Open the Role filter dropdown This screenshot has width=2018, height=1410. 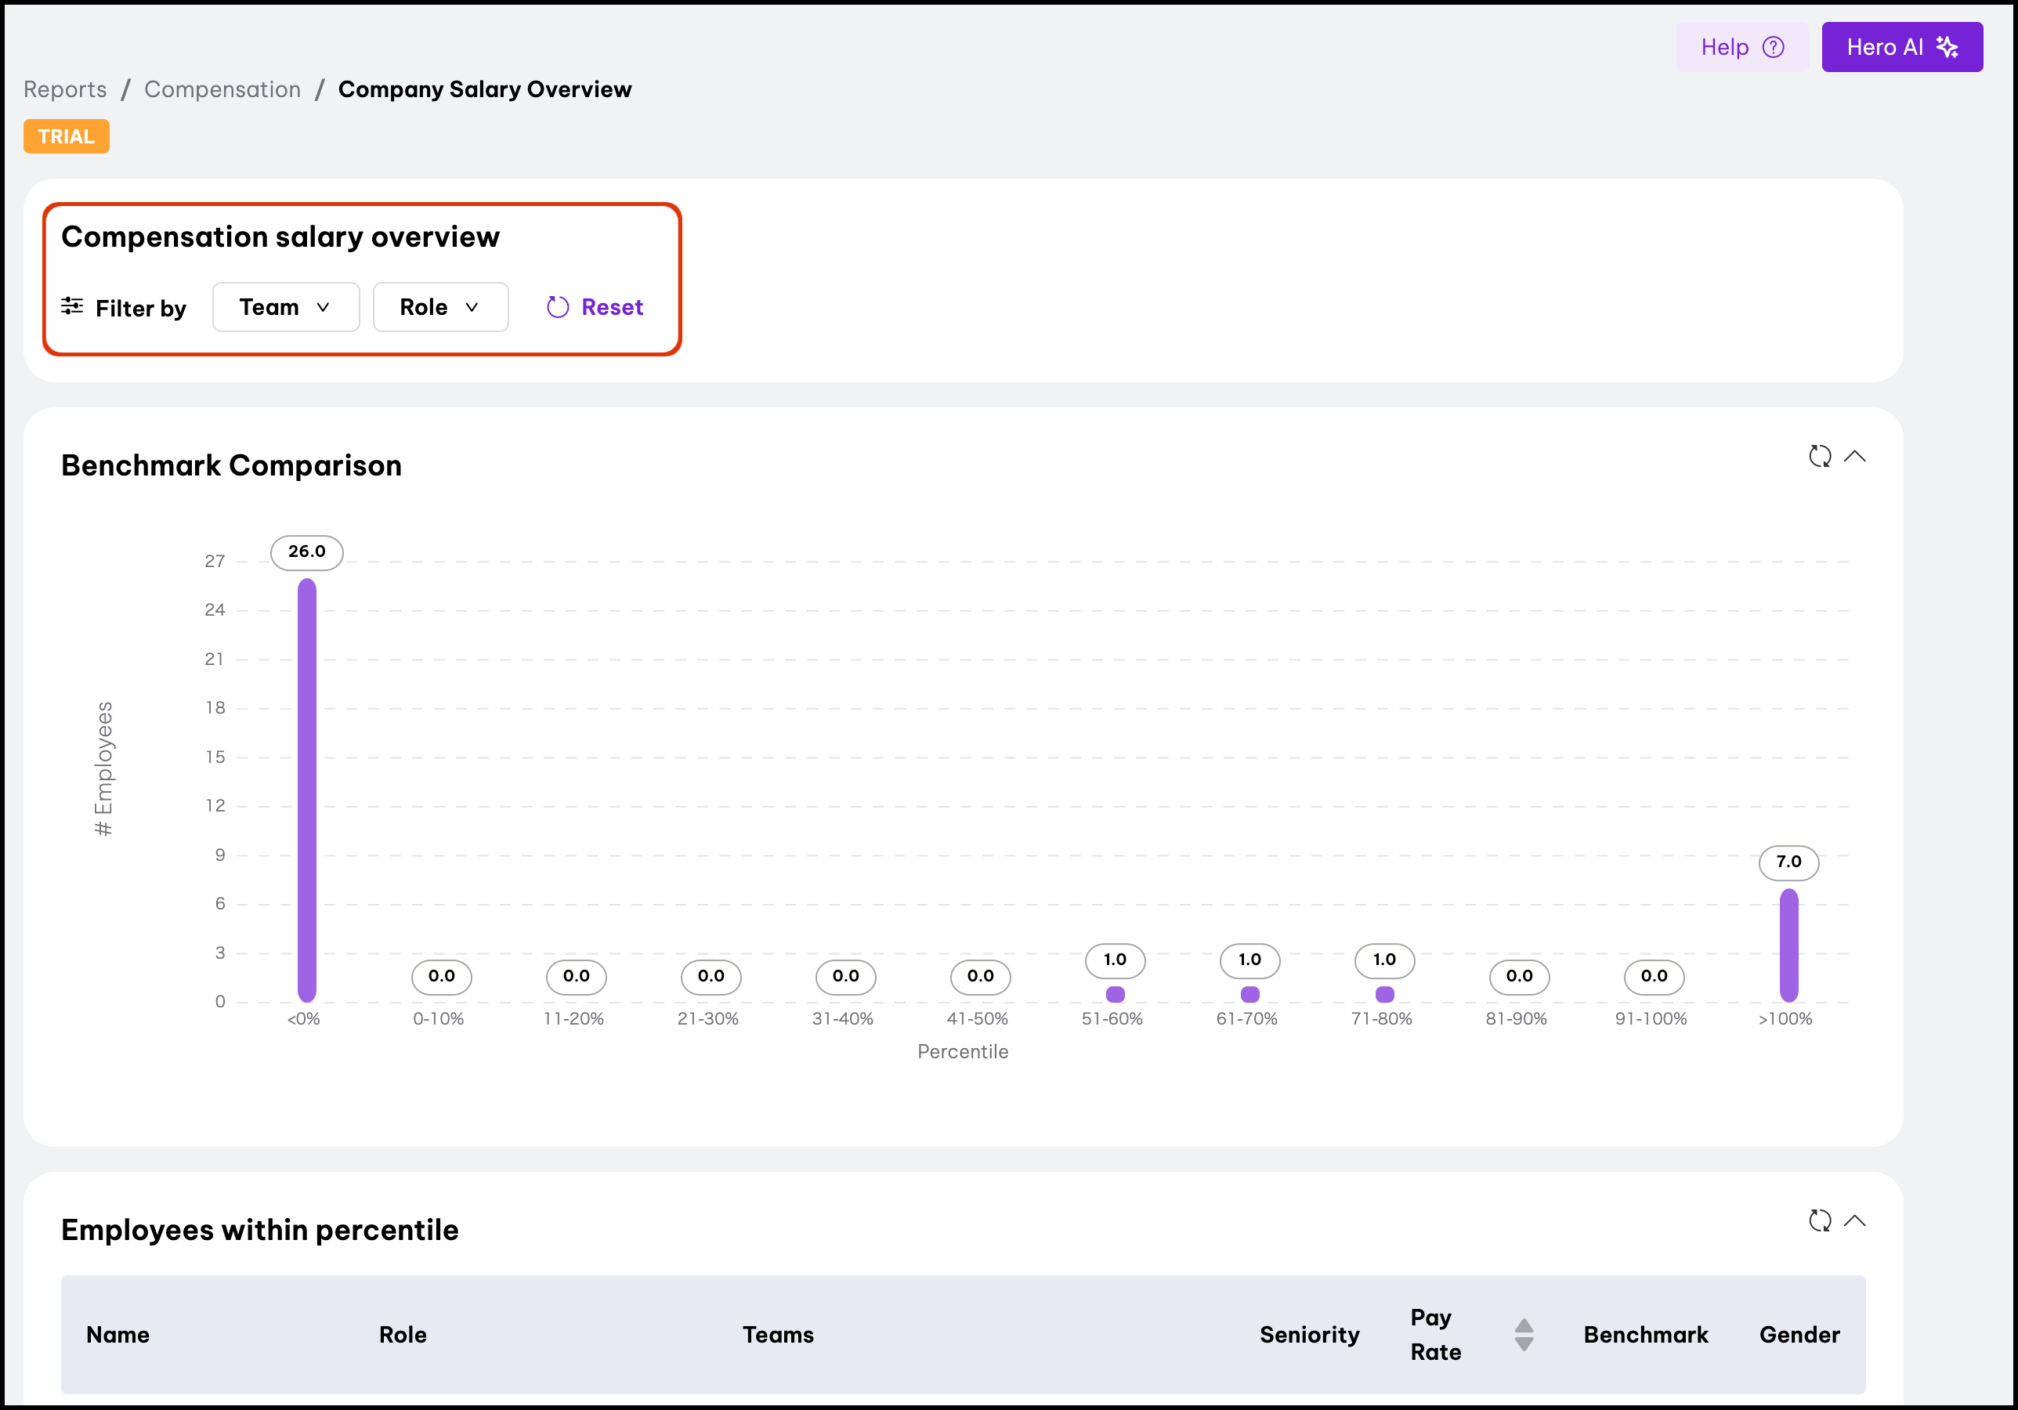coord(440,307)
